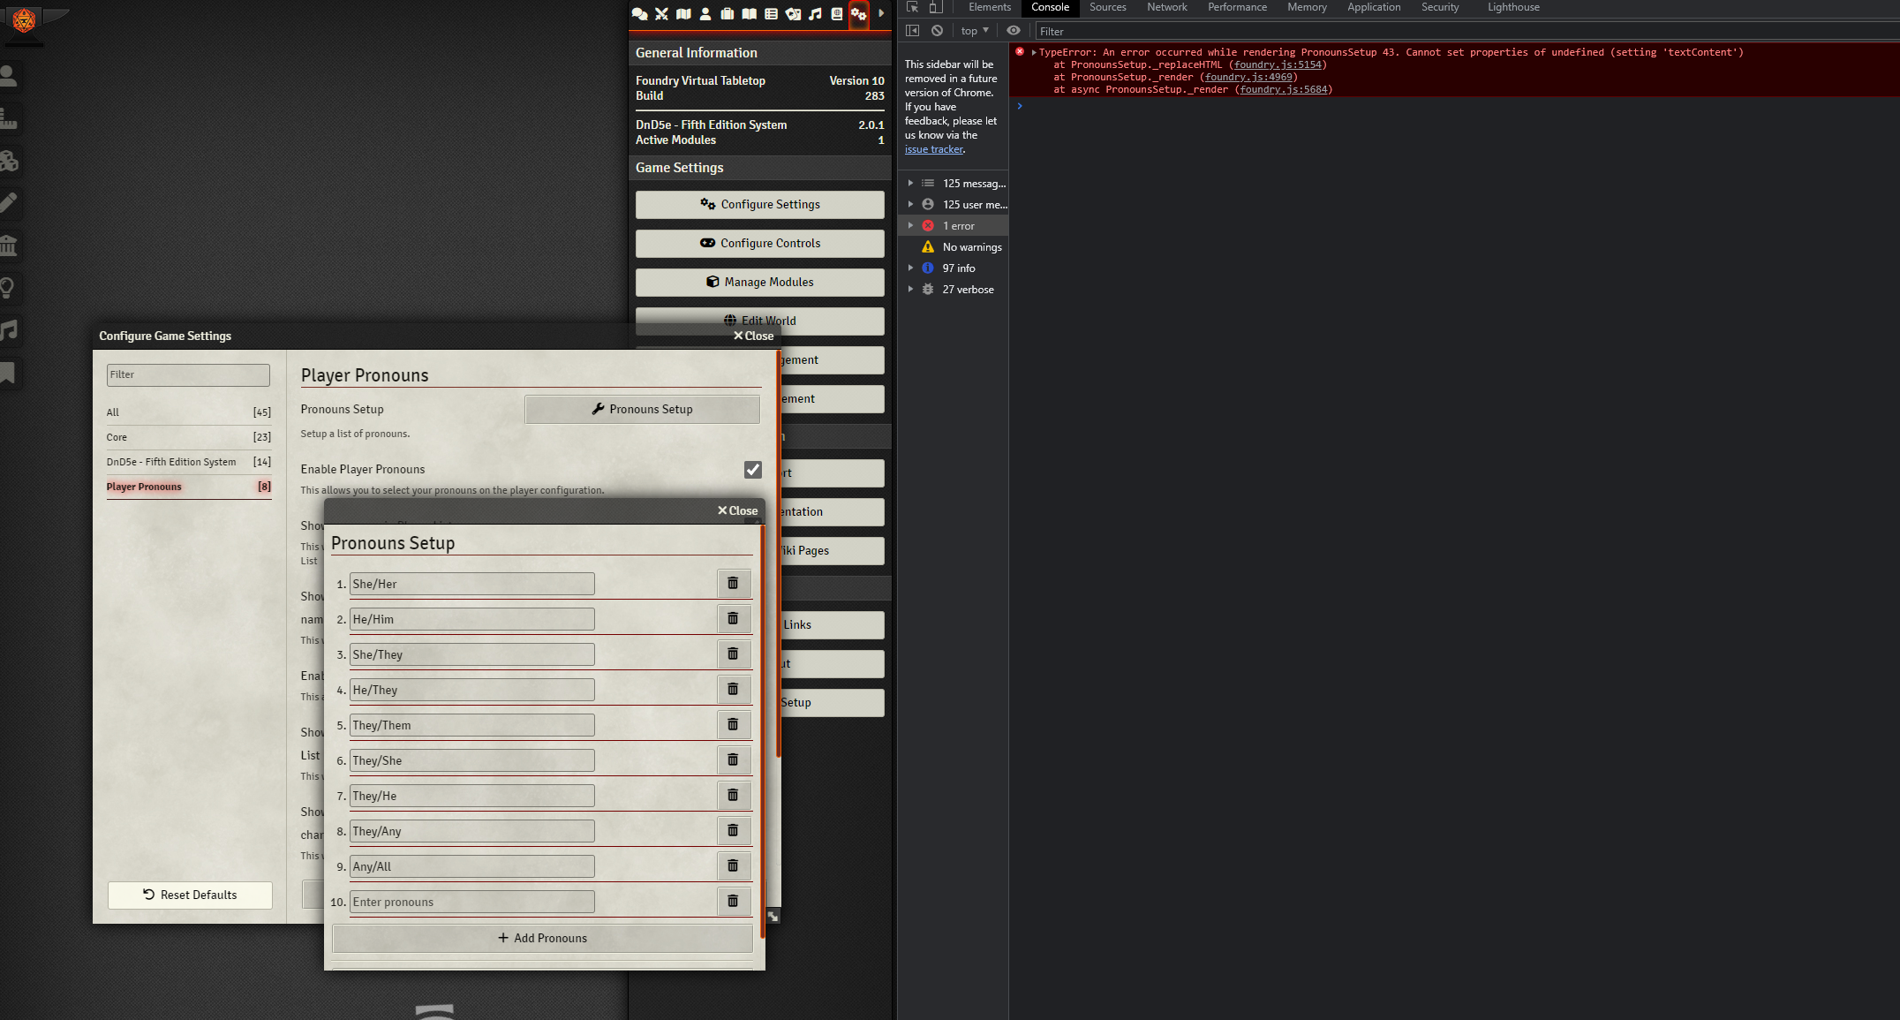Expand the TypeError error details
Viewport: 1900px width, 1020px height.
click(x=1035, y=52)
